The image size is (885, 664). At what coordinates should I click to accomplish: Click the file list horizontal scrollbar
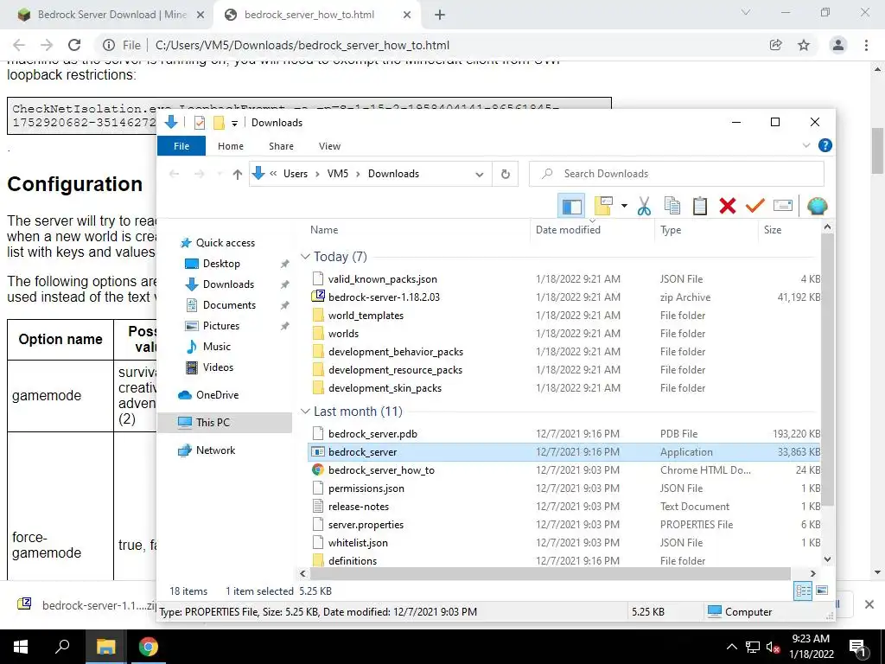[x=551, y=574]
